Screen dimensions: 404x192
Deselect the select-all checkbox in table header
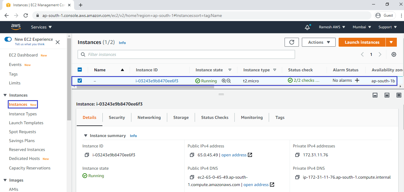click(x=80, y=70)
